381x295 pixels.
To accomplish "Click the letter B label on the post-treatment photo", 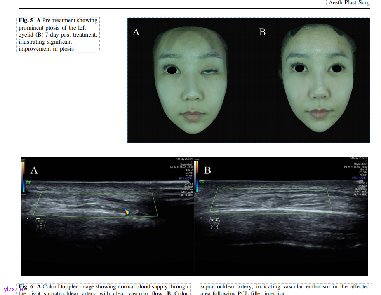I will [263, 32].
